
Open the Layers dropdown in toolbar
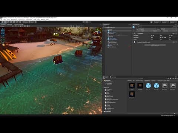(x=165, y=22)
